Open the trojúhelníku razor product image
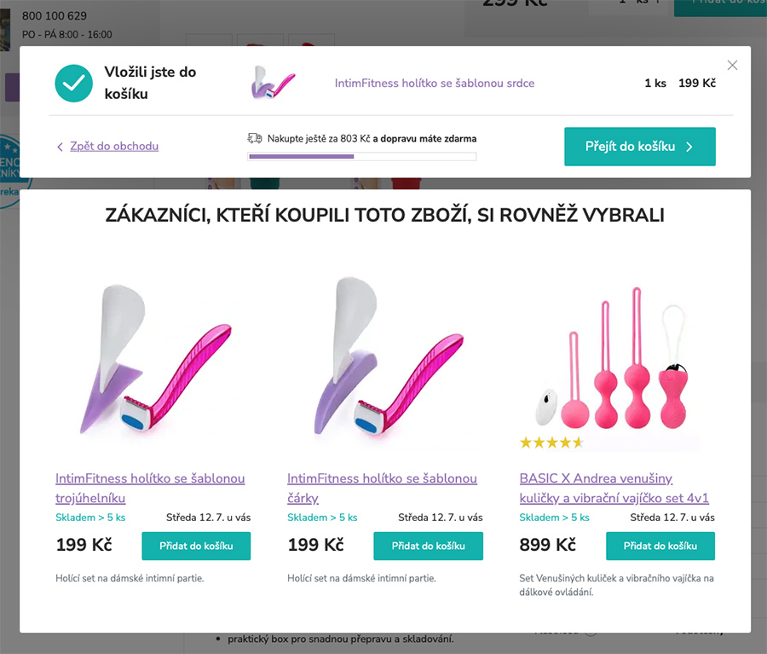Viewport: 767px width, 654px height. coord(153,360)
